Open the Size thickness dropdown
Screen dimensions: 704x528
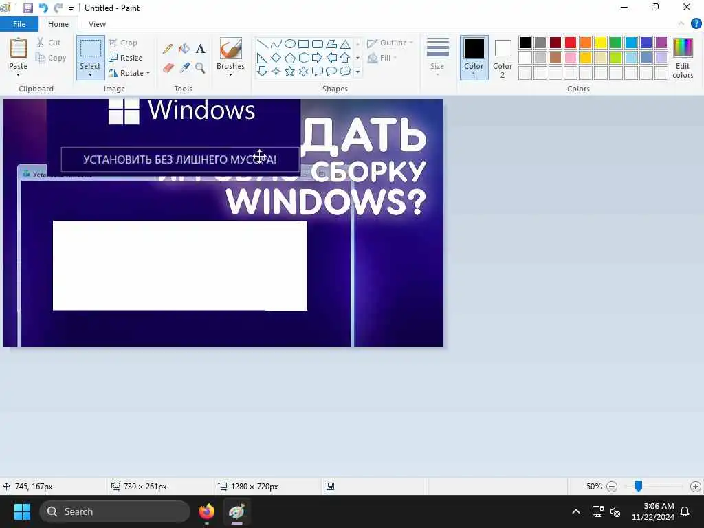click(x=437, y=58)
